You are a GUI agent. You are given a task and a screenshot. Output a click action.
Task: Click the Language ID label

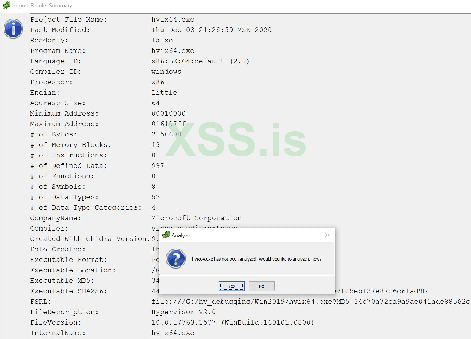56,61
